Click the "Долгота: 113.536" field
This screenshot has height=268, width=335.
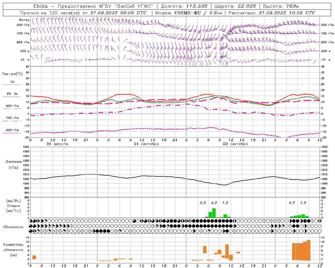(184, 6)
